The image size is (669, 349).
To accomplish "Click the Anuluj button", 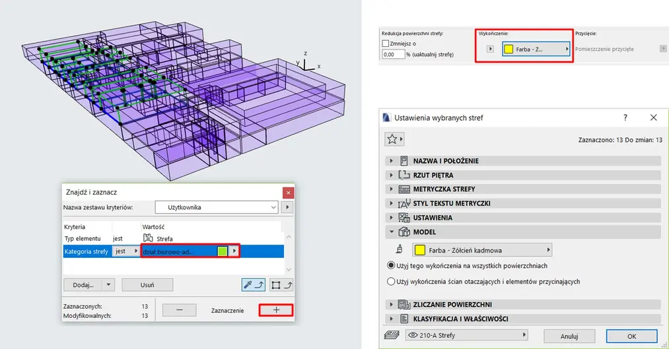I will click(x=569, y=336).
